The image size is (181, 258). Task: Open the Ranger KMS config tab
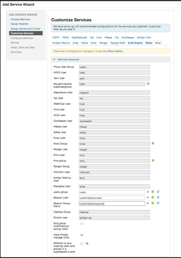click(x=118, y=43)
